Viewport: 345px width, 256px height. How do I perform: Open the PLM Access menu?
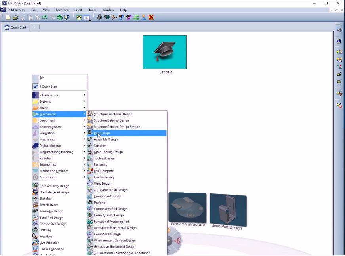16,10
